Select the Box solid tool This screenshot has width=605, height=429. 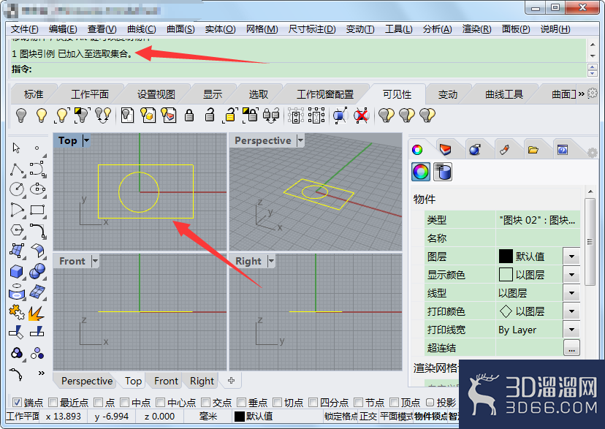click(x=16, y=271)
